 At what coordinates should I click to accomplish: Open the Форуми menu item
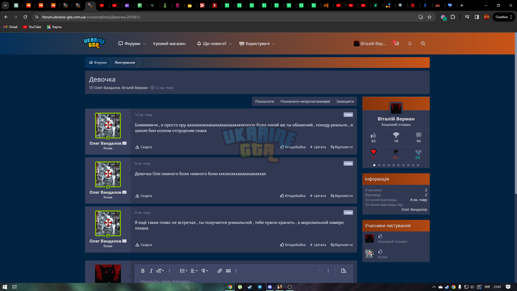click(130, 44)
